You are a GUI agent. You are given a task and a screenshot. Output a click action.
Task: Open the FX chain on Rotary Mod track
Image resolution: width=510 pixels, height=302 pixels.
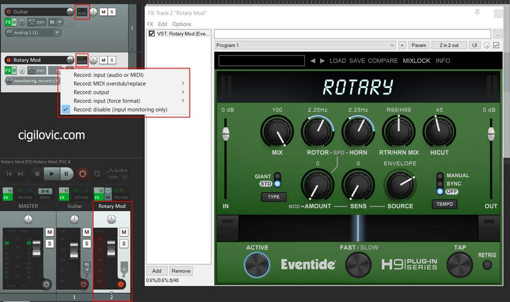(x=8, y=70)
